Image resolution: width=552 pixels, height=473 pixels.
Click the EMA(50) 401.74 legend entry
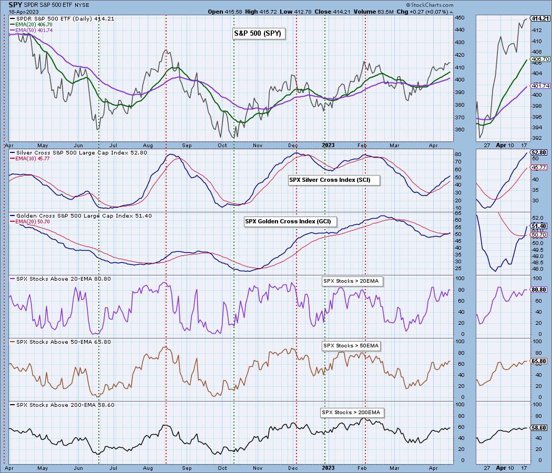tap(32, 30)
